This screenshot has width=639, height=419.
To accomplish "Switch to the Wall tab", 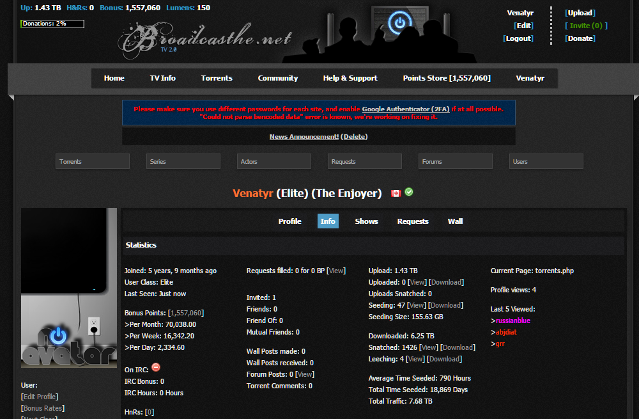I will [455, 221].
